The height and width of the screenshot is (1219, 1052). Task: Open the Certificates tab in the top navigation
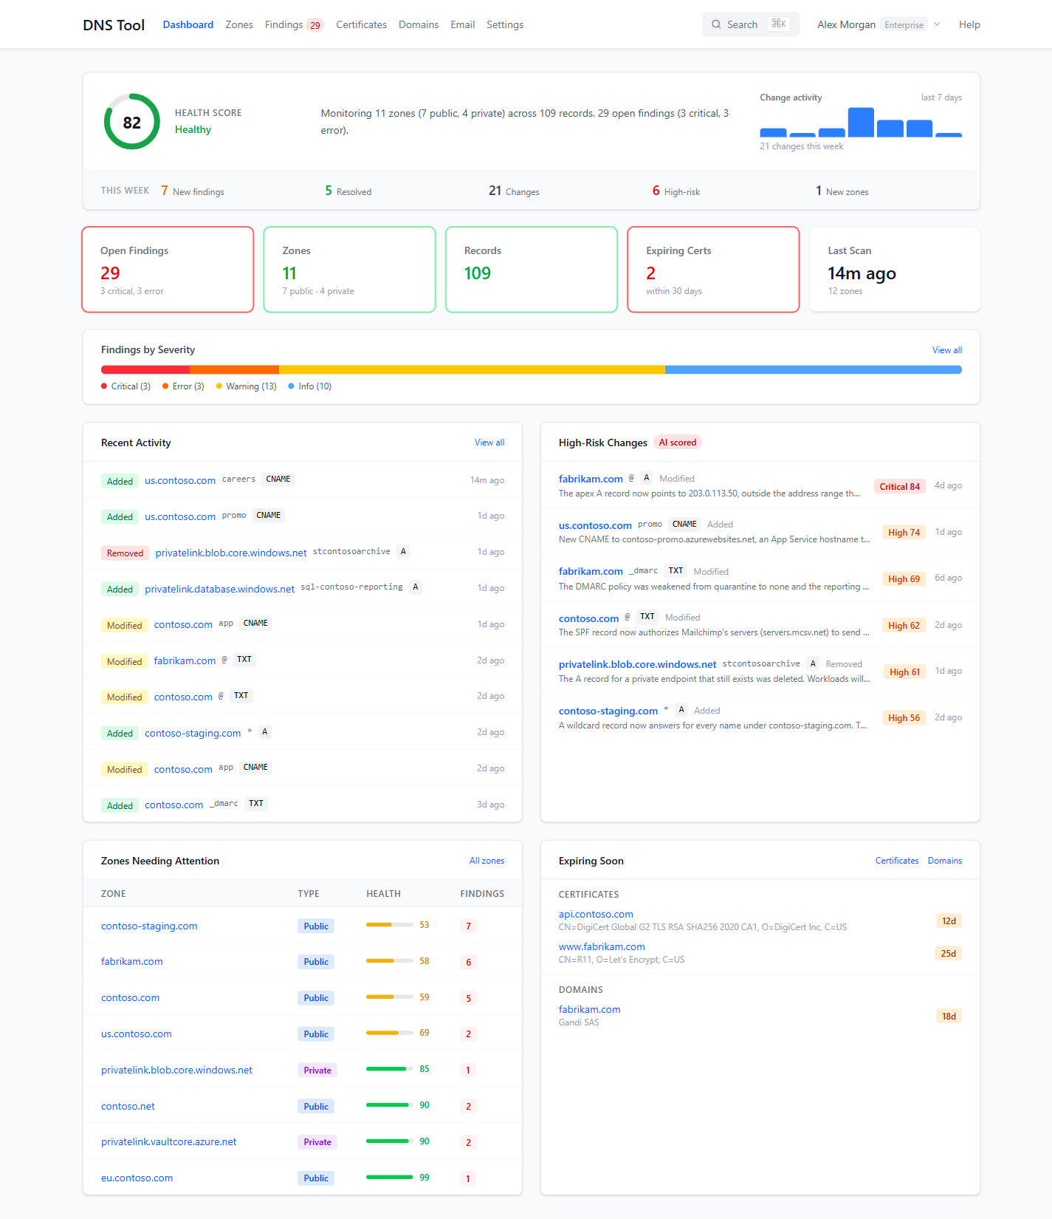[x=361, y=24]
